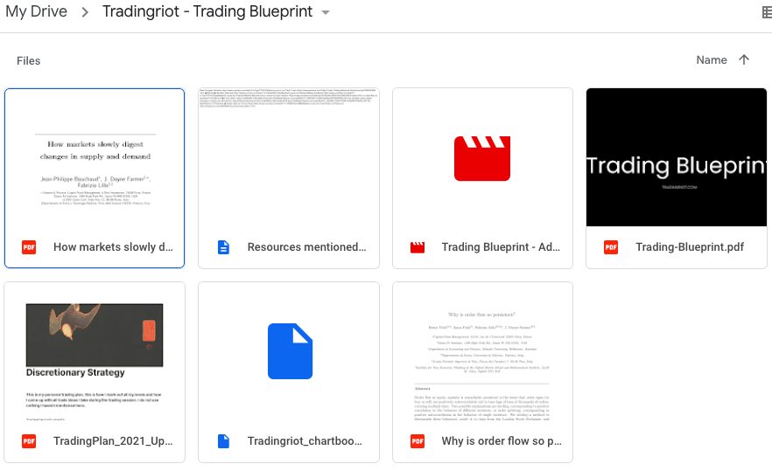Image resolution: width=772 pixels, height=471 pixels.
Task: Click the PDF icon beside How markets slowly
Action: [29, 247]
